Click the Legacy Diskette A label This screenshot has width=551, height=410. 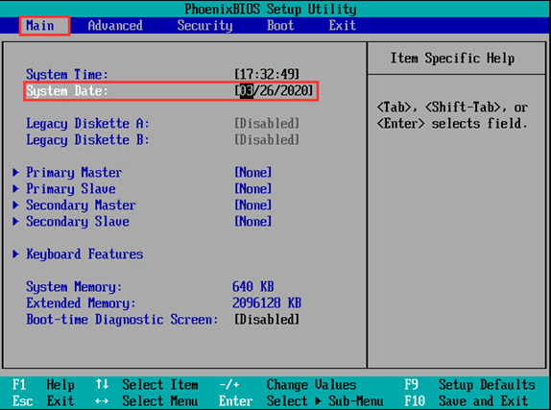pos(87,124)
